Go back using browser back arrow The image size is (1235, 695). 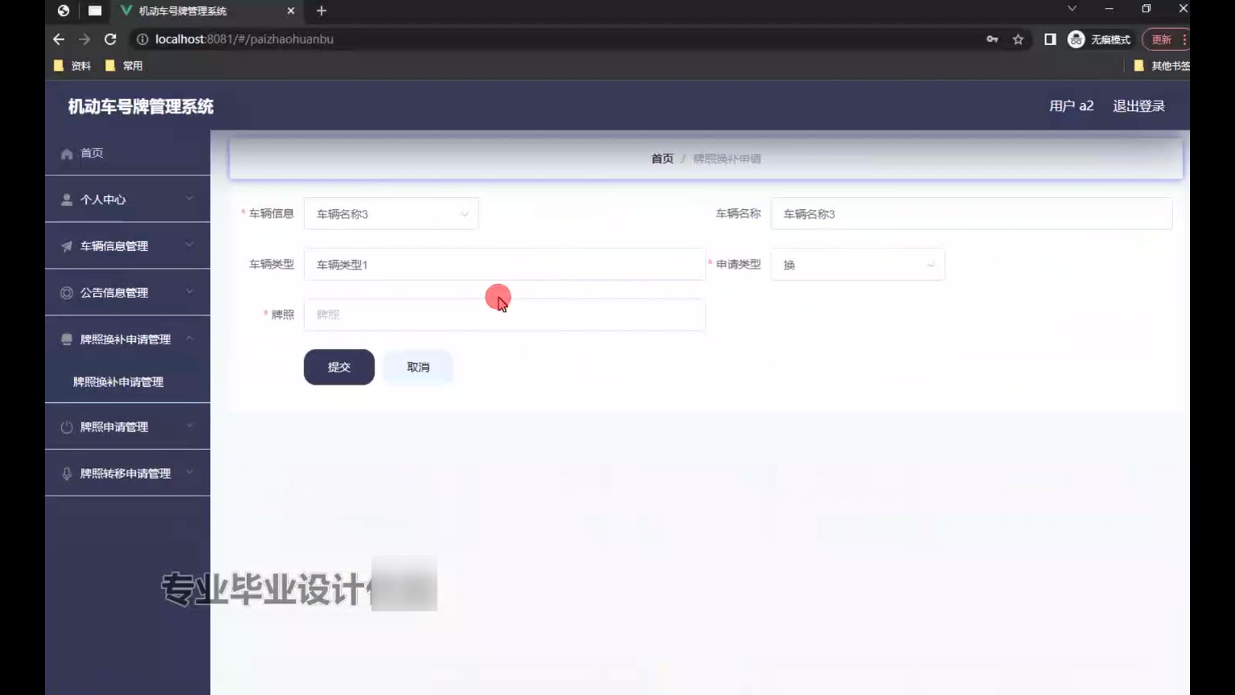[x=59, y=39]
